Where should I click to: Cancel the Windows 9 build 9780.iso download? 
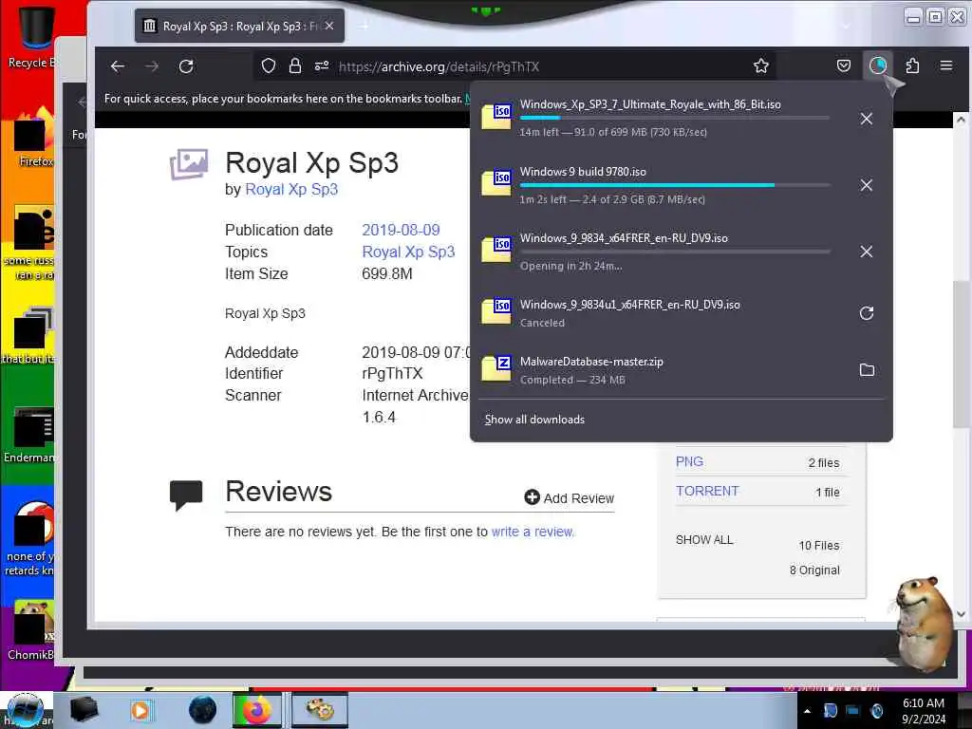[x=867, y=185]
